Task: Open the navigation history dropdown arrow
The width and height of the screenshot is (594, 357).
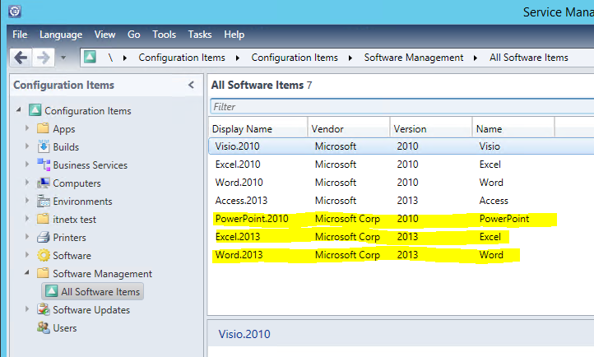Action: point(63,58)
